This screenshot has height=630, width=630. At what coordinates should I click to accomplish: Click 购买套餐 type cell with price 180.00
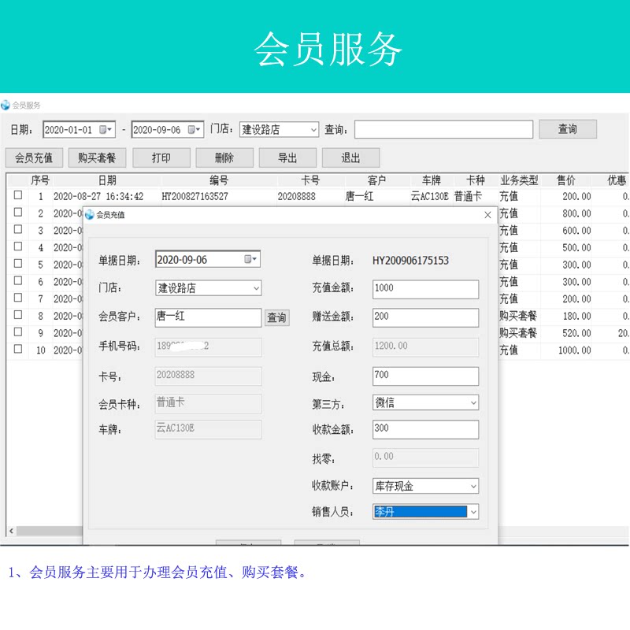518,317
